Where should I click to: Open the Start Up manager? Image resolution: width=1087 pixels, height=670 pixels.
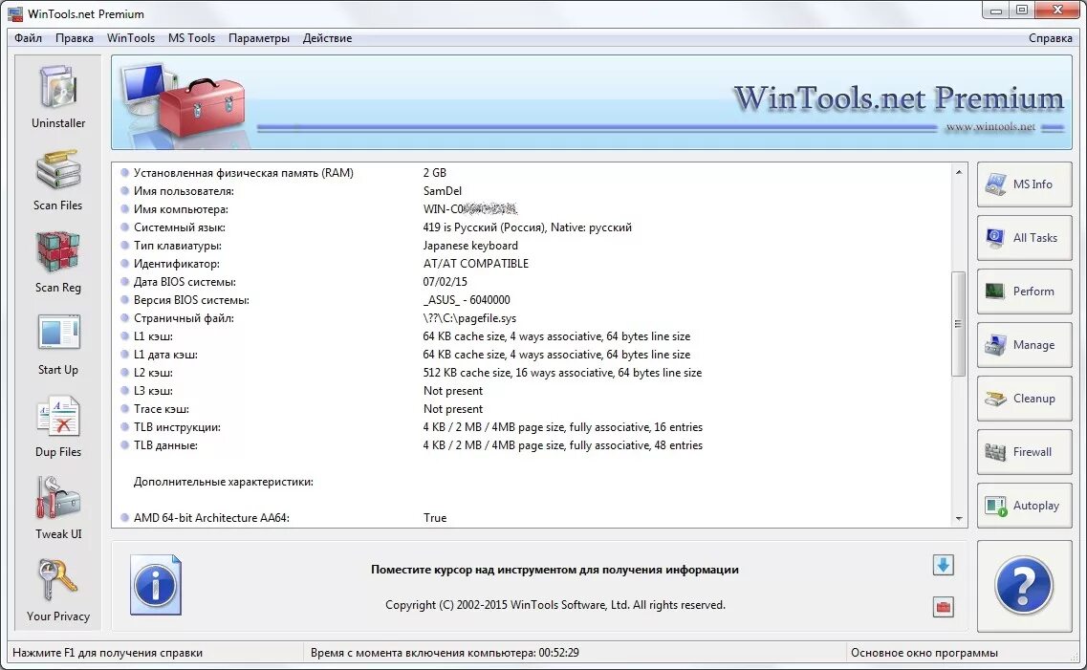pos(58,344)
